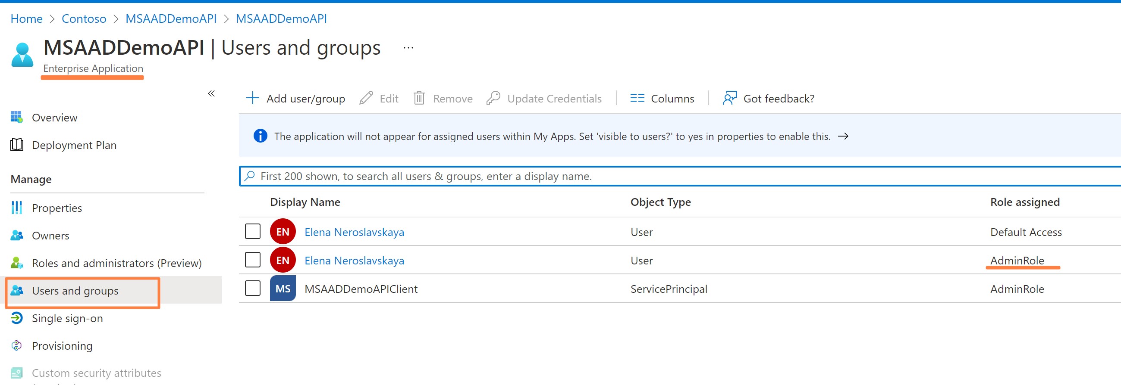This screenshot has height=385, width=1121.
Task: Click the search magnifier icon
Action: (x=249, y=176)
